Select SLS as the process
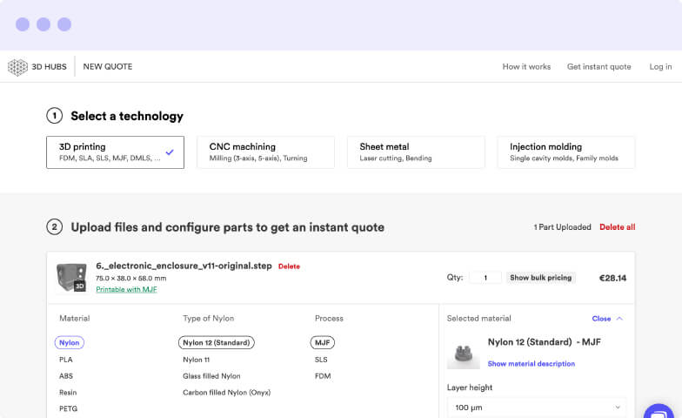This screenshot has width=682, height=418. tap(321, 360)
